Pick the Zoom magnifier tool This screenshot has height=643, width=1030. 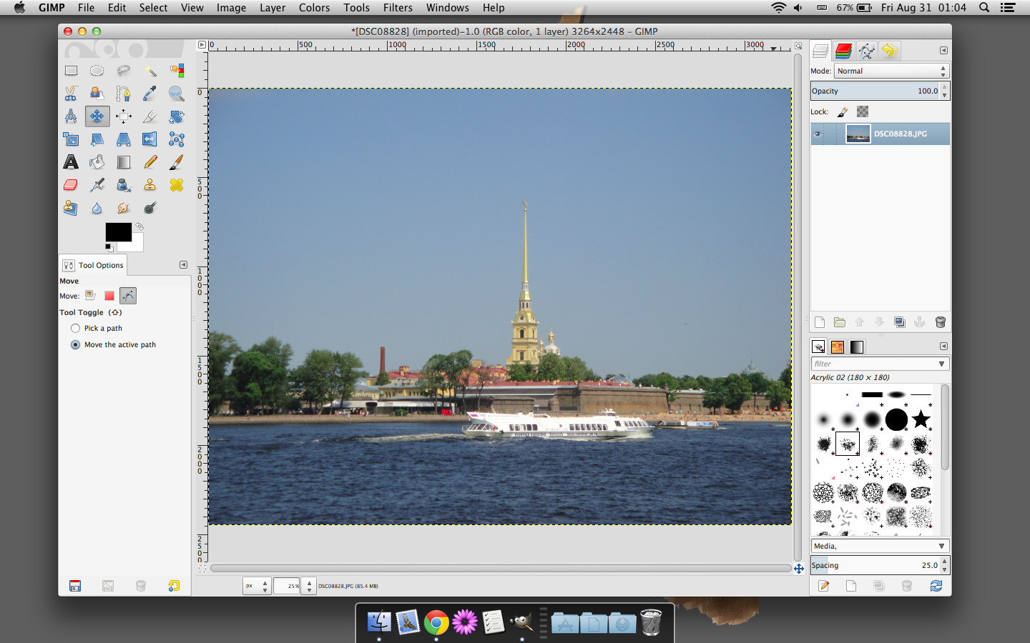coord(176,94)
